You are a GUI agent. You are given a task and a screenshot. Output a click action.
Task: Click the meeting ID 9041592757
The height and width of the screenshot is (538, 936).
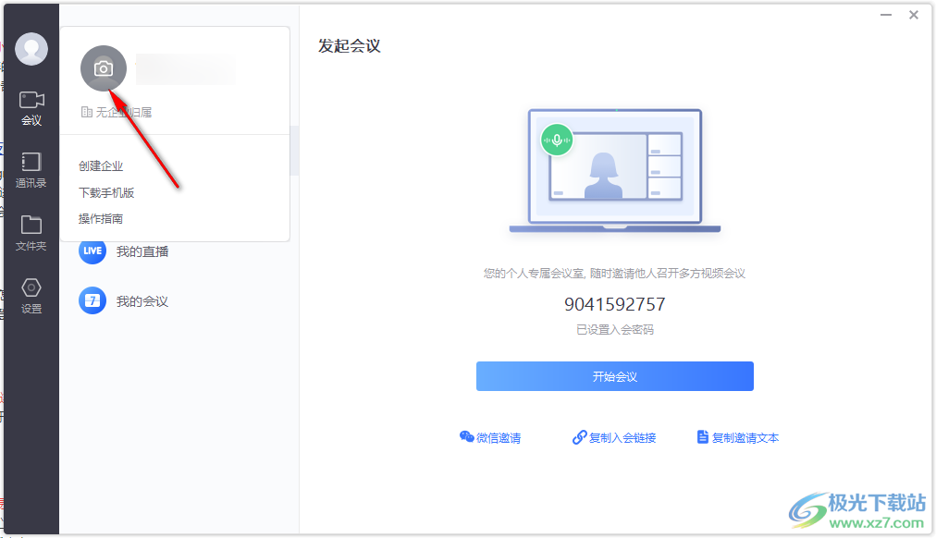pyautogui.click(x=614, y=304)
